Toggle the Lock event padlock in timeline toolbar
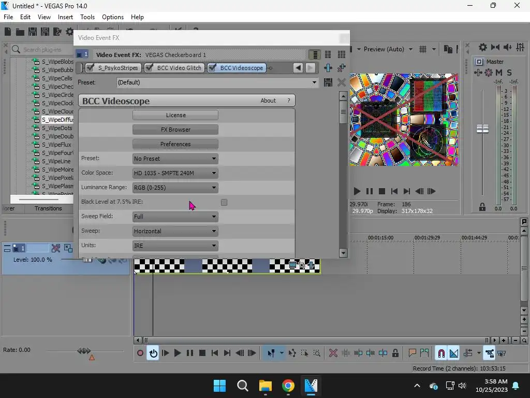 [x=395, y=353]
